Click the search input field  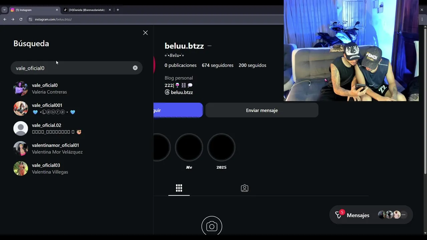(76, 68)
